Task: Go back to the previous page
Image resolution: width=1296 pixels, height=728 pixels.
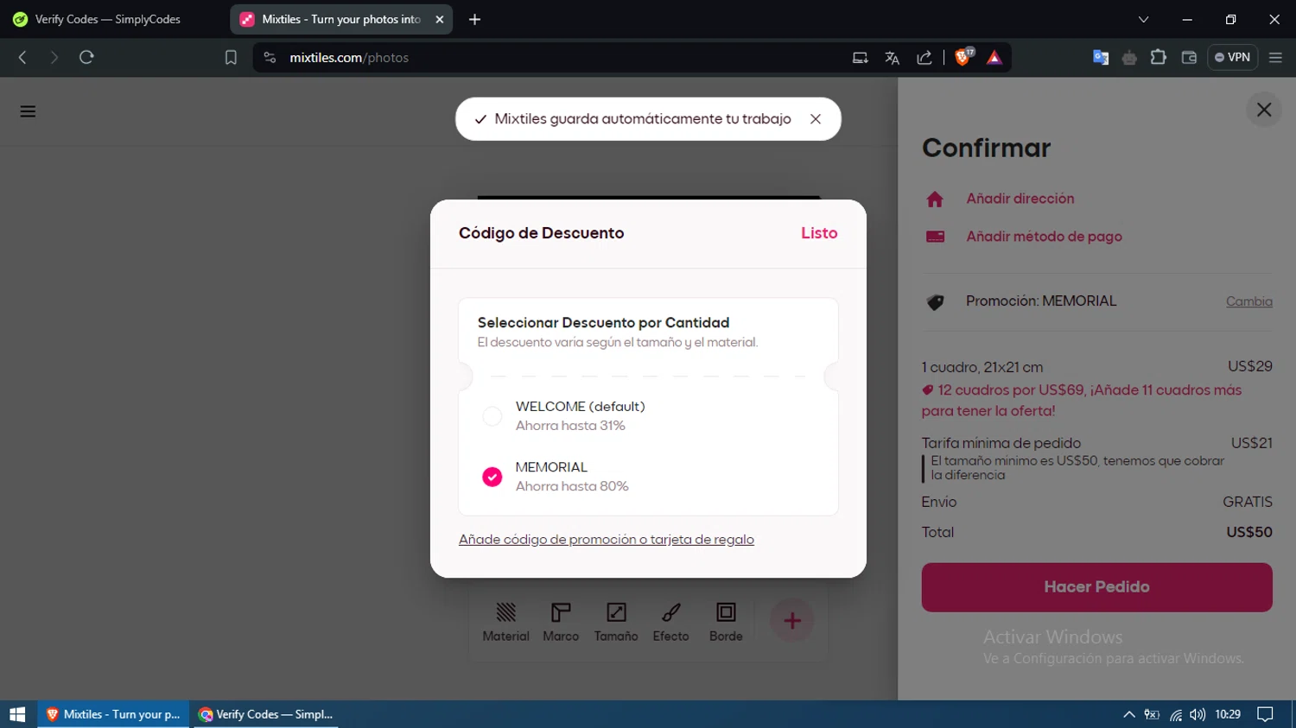Action: 22,58
